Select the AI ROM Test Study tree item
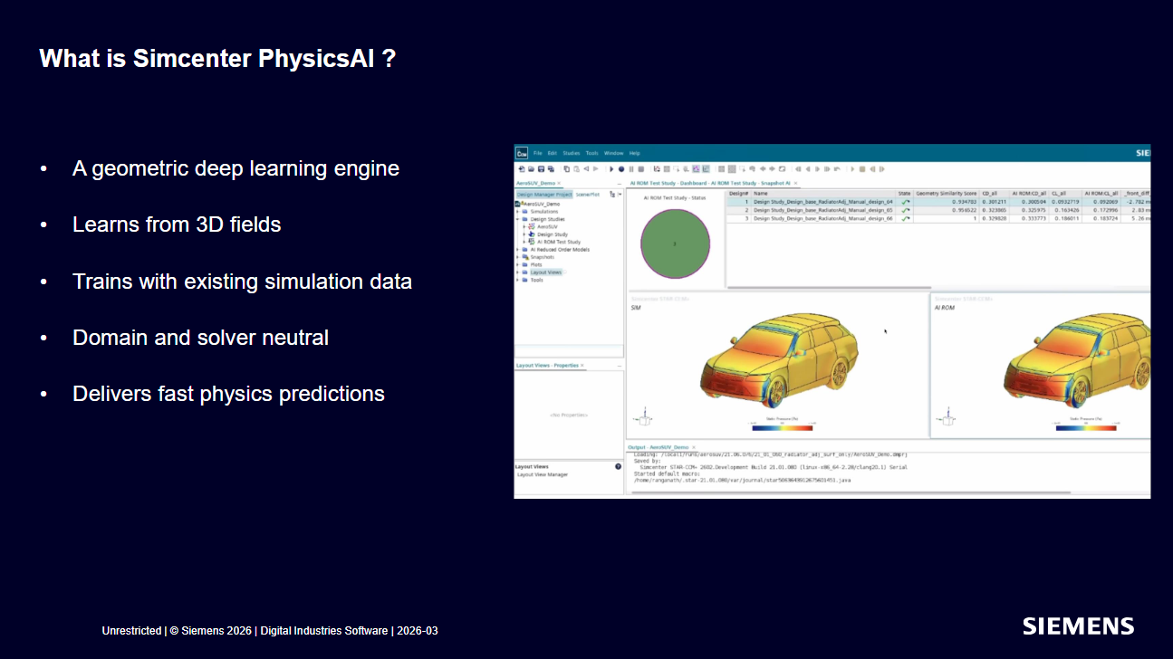 click(559, 242)
